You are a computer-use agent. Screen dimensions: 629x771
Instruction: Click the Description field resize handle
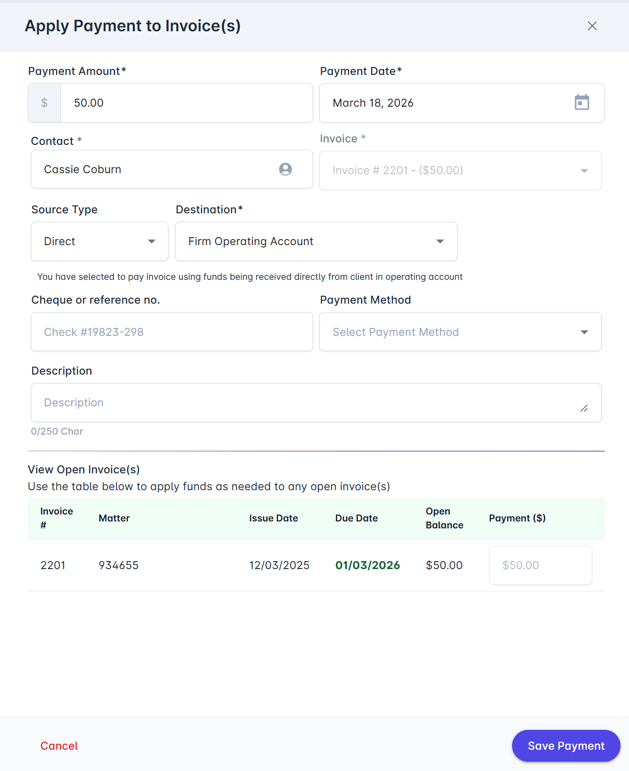click(584, 408)
